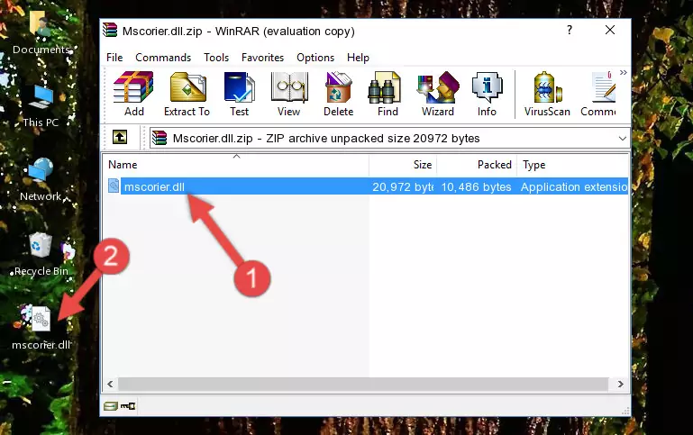
Task: Open the Options menu
Action: coord(315,58)
